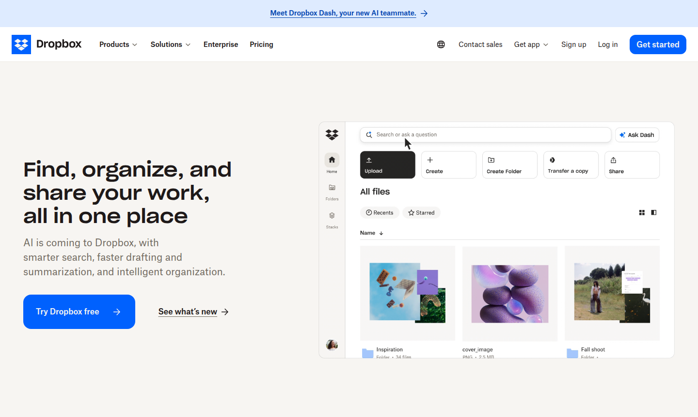Expand the Solutions menu
Screen dimensions: 698x417
click(170, 44)
